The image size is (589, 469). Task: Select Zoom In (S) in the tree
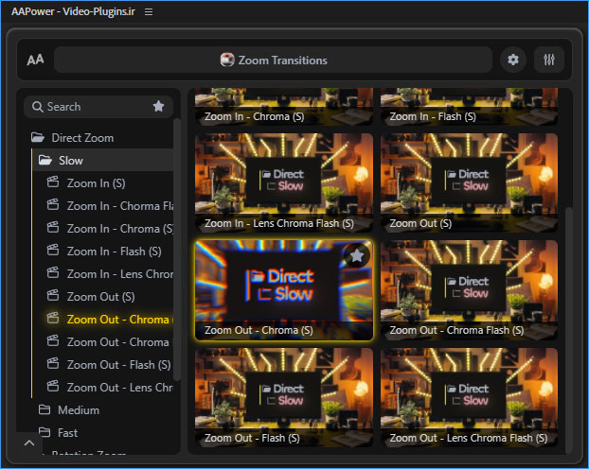coord(97,183)
